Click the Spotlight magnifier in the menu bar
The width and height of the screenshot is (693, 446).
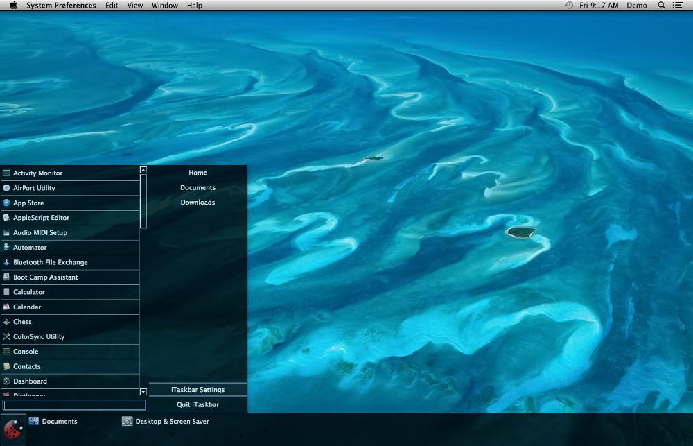[660, 6]
